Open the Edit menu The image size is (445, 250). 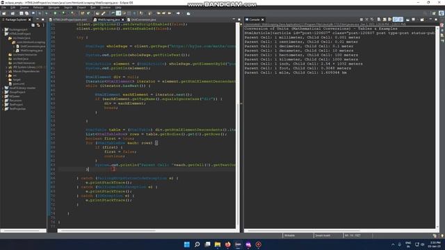tap(13, 8)
